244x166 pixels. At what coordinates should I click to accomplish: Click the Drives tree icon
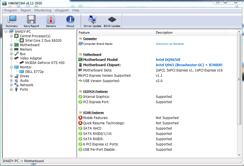pyautogui.click(x=16, y=76)
